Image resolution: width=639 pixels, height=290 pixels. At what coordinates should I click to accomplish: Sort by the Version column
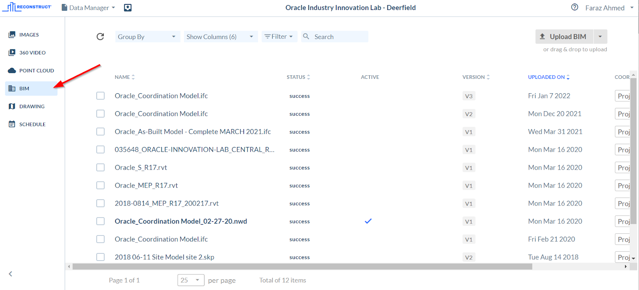point(476,77)
